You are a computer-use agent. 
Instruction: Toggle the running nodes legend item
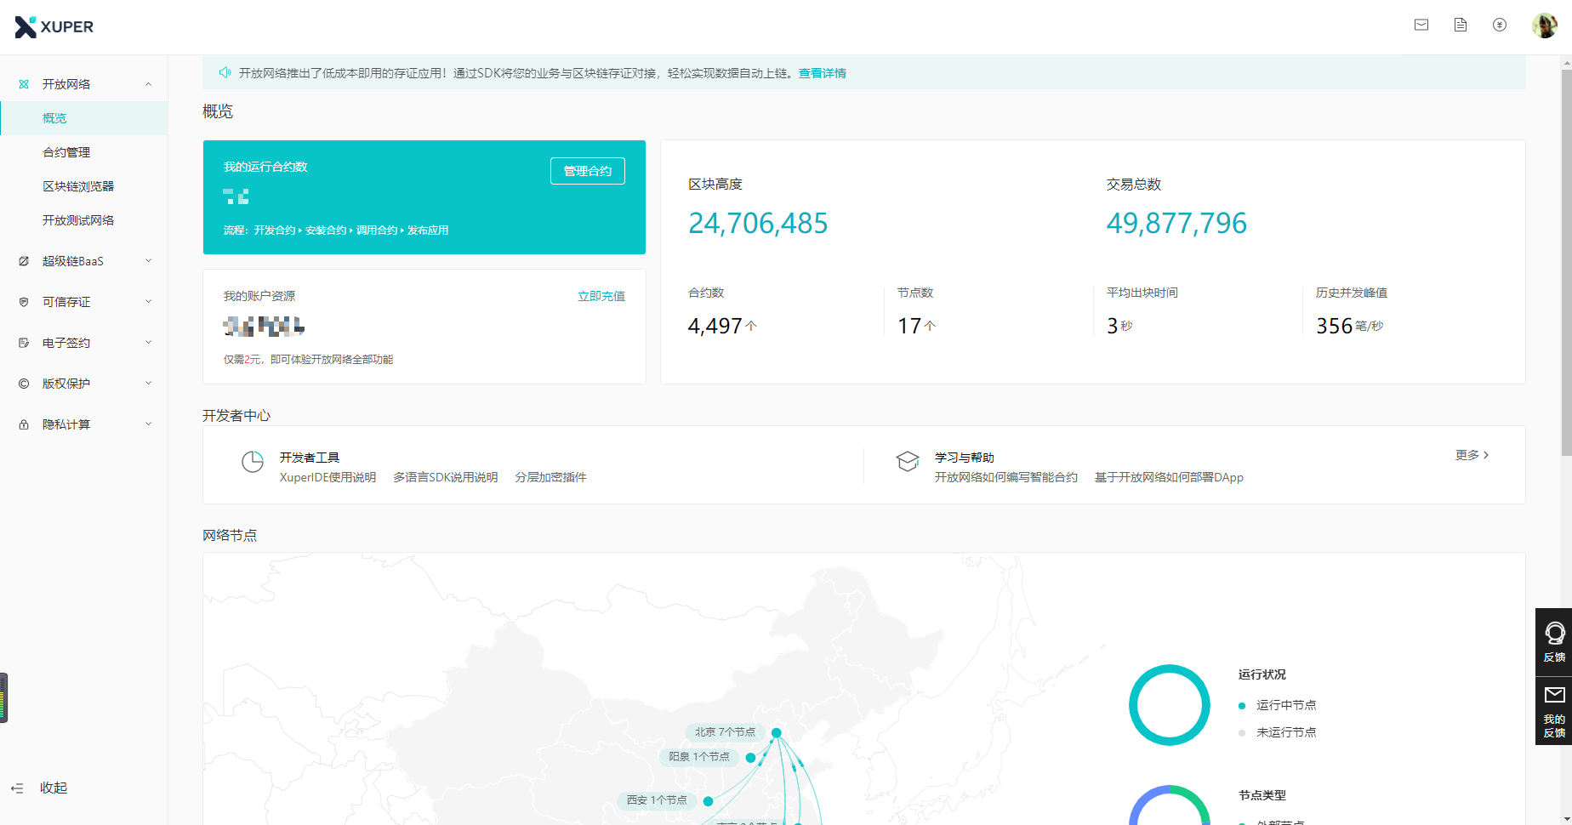[1285, 705]
